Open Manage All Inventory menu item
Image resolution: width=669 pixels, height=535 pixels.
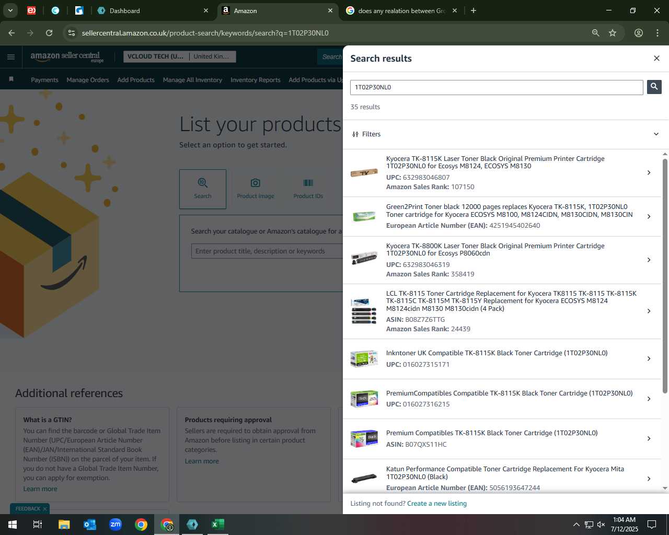(x=192, y=80)
